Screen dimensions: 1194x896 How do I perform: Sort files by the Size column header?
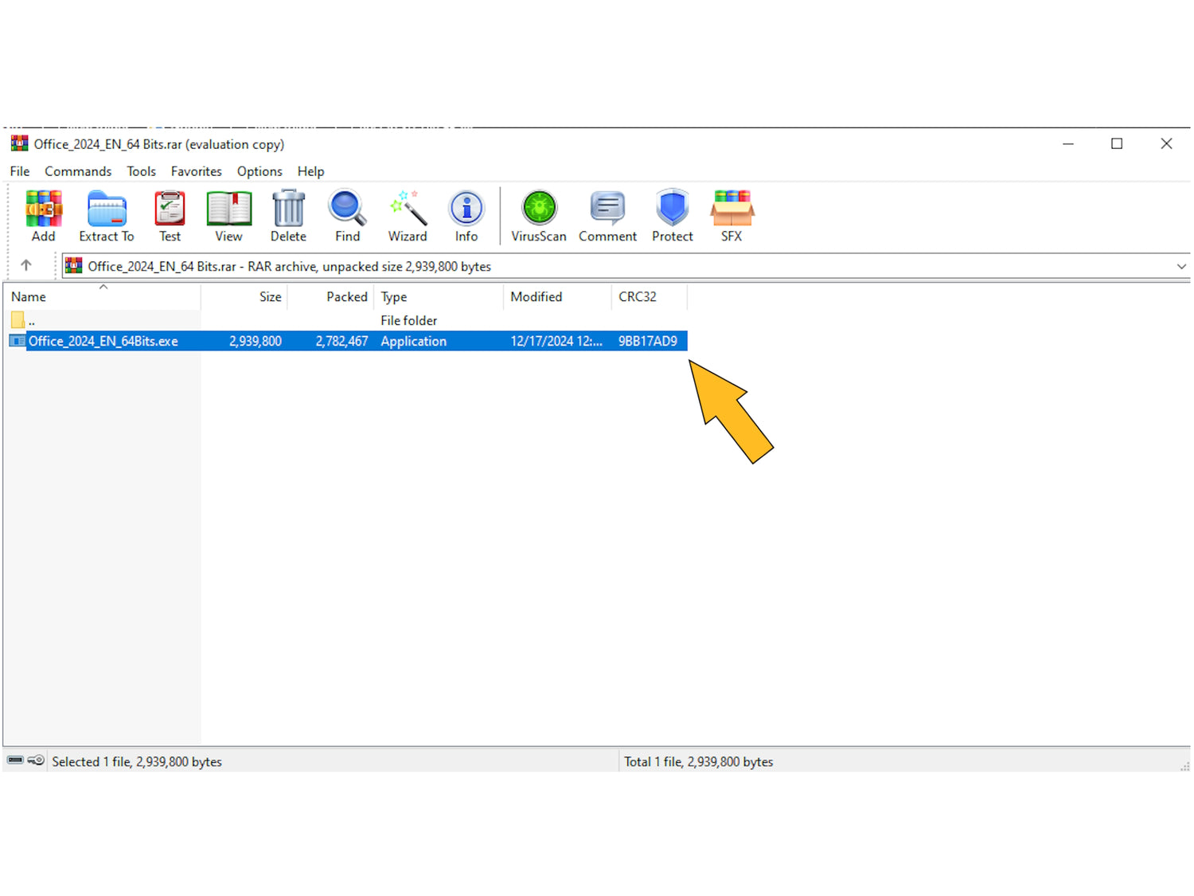(x=270, y=297)
